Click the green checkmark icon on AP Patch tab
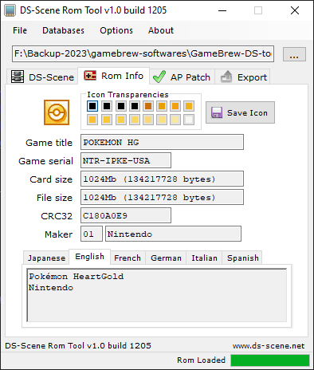This screenshot has width=314, height=370. click(x=159, y=77)
